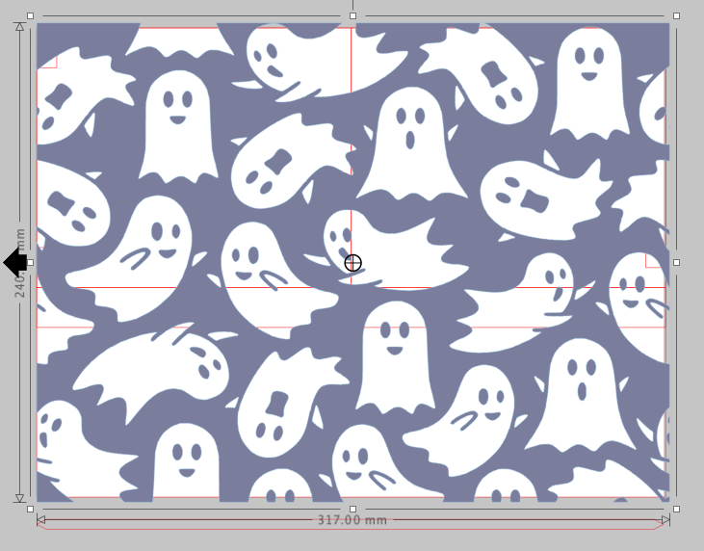Click the 317.00 mm width dimension label
Screen dimensions: 704x551
tap(352, 521)
